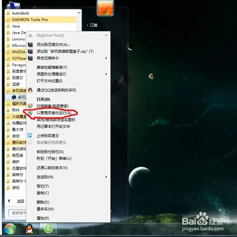Expand the 发送到(N) submenu arrow
The height and width of the screenshot is (237, 237).
[x=106, y=177]
